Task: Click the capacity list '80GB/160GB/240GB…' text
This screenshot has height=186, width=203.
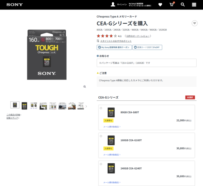Action: [132, 30]
